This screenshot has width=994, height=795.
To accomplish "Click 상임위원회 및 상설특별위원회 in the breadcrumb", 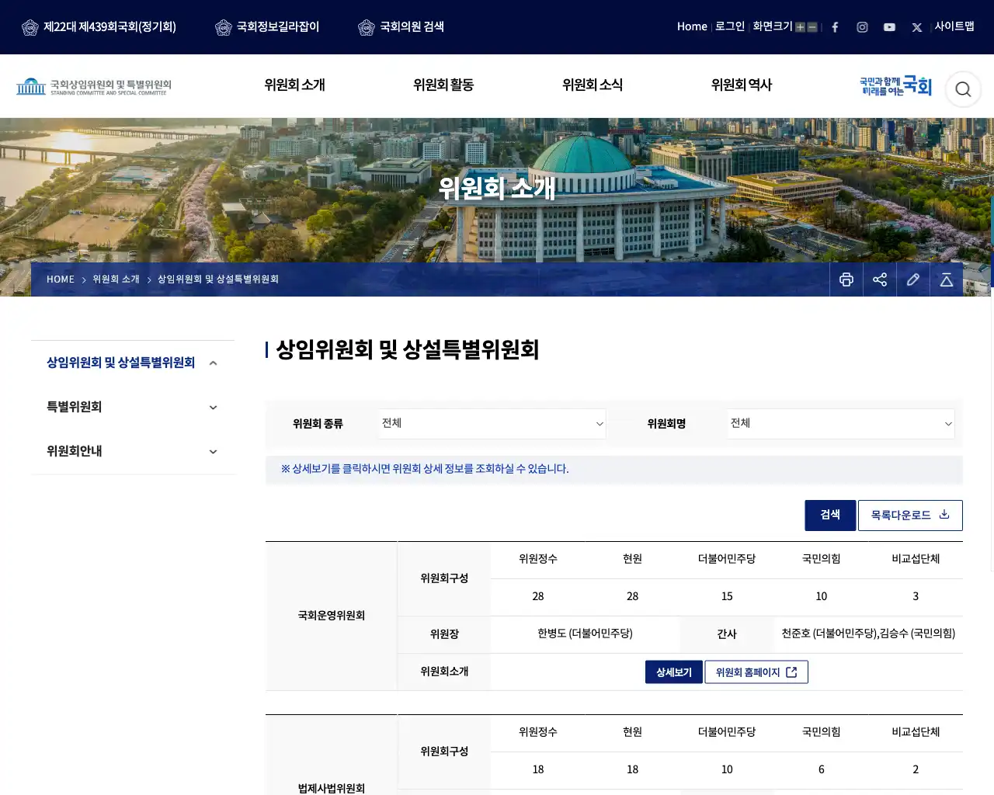I will [218, 279].
